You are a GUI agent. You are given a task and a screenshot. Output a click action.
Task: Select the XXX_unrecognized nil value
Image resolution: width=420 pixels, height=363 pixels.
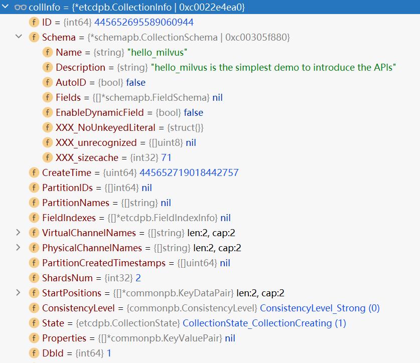(x=191, y=143)
